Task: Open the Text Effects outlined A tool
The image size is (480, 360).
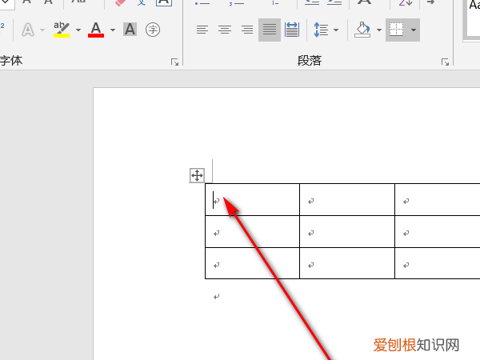Action: pyautogui.click(x=28, y=30)
